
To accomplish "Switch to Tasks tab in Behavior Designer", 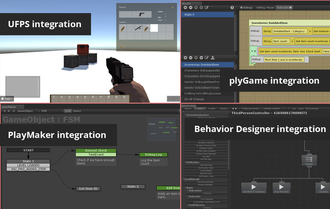I will click(200, 109).
